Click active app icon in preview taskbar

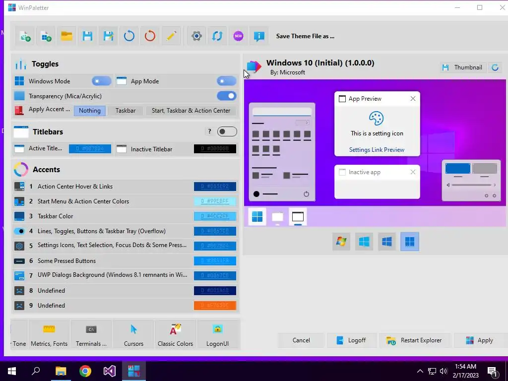(x=298, y=216)
